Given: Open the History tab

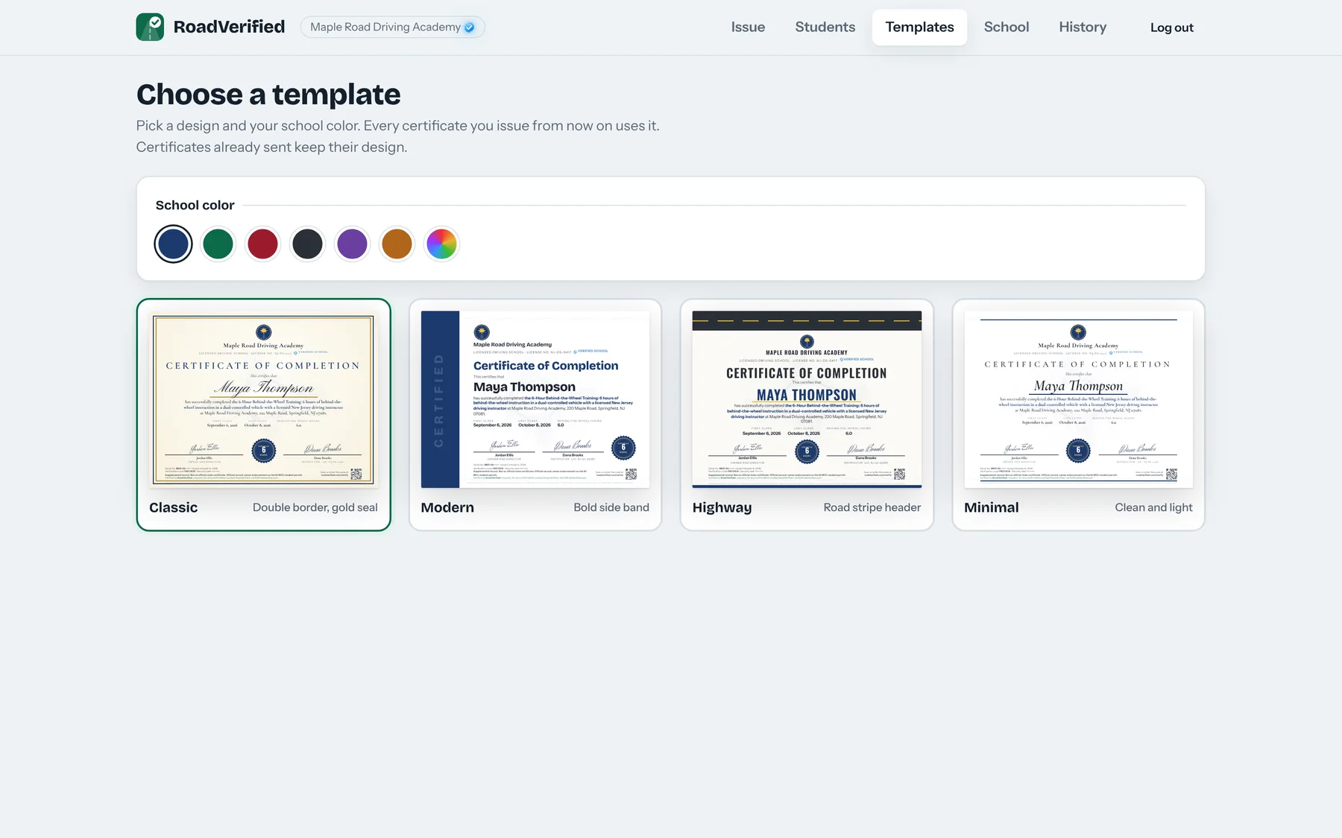Looking at the screenshot, I should [1083, 27].
